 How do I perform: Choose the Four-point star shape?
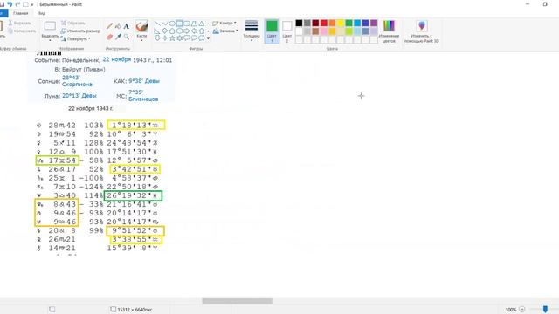point(164,38)
